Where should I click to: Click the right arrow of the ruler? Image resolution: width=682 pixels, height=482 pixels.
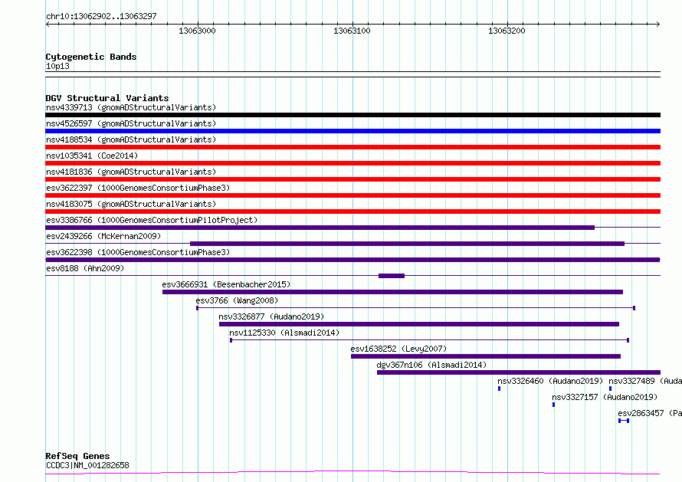[658, 25]
